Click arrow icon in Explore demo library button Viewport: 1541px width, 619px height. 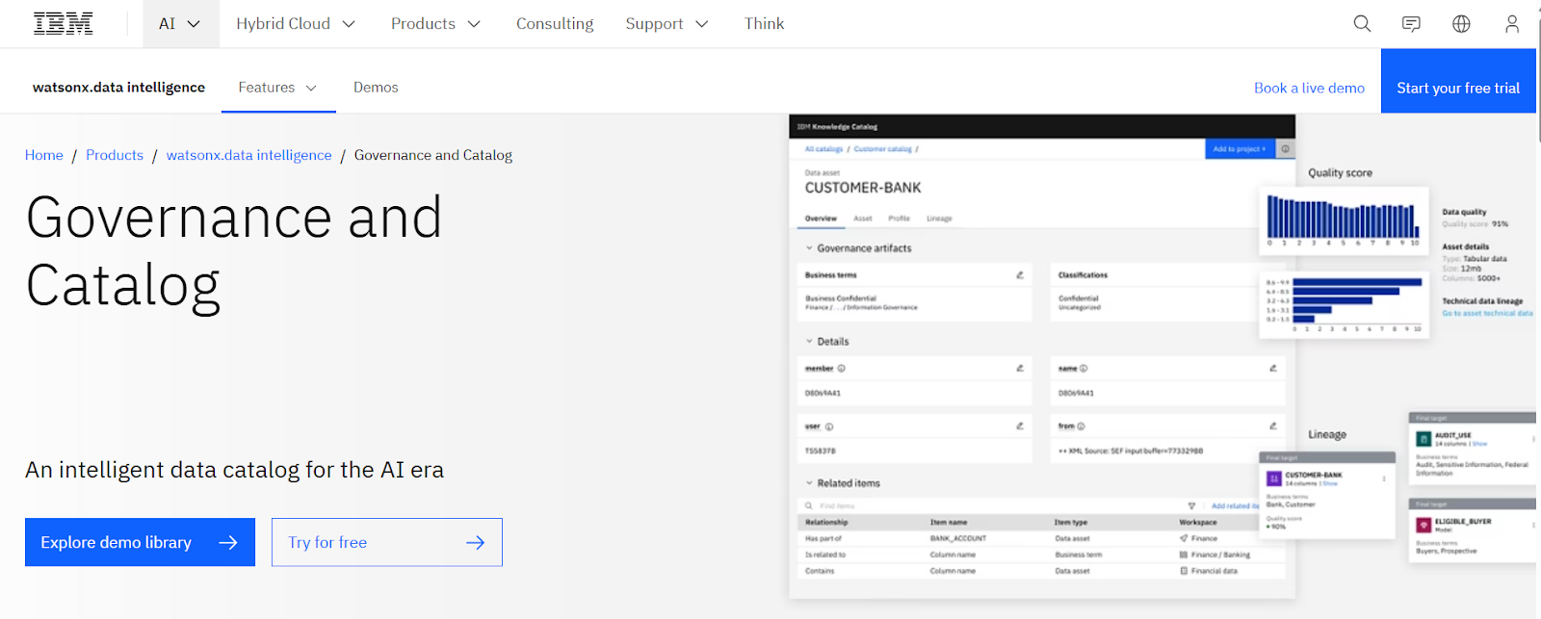(x=228, y=542)
